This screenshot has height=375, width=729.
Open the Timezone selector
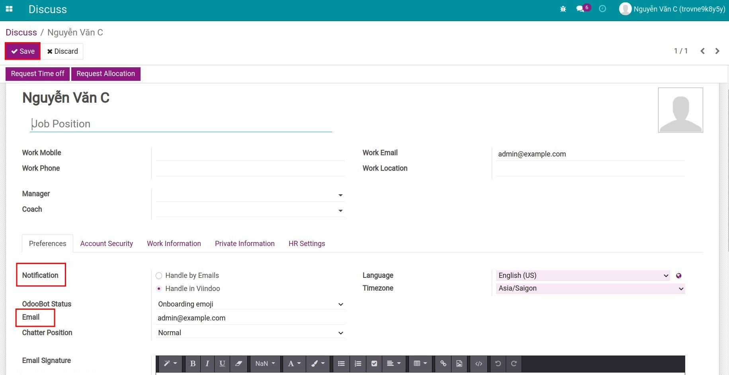point(590,288)
